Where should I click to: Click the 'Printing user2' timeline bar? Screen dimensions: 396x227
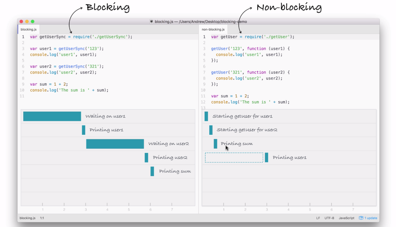[146, 158]
